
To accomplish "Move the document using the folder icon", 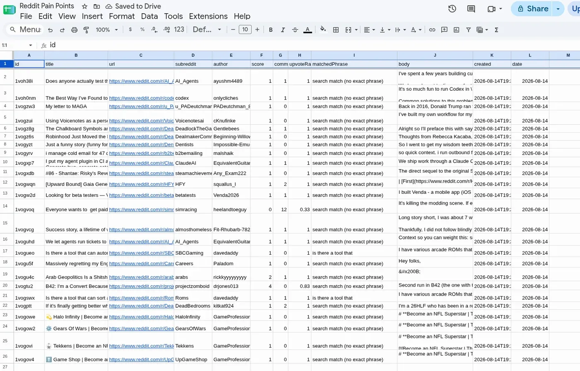I will pos(97,6).
